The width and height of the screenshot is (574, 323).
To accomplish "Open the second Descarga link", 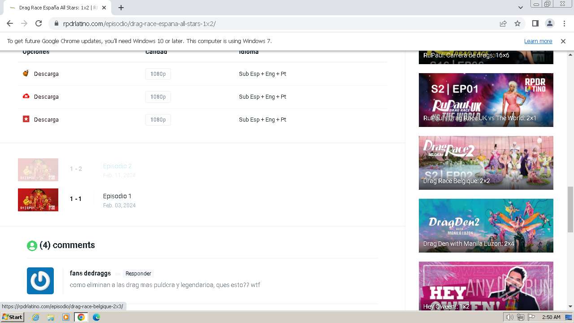I will [46, 97].
